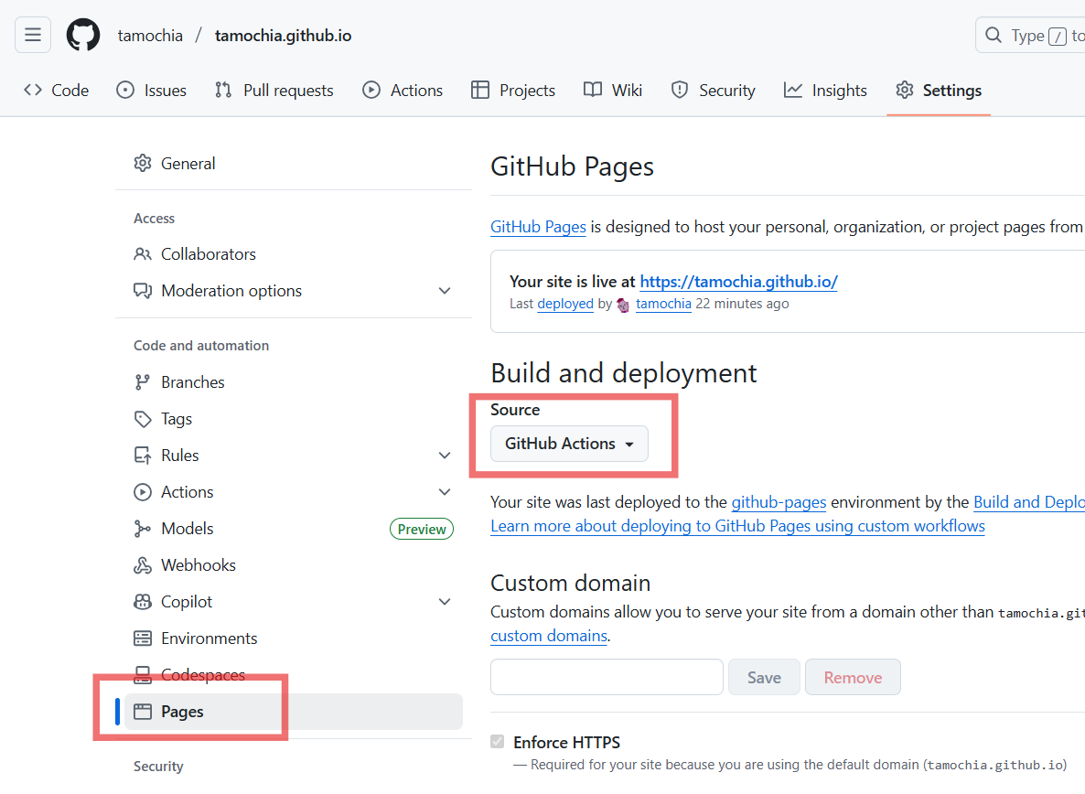This screenshot has width=1085, height=794.
Task: Expand the Actions settings chevron
Action: coord(445,492)
